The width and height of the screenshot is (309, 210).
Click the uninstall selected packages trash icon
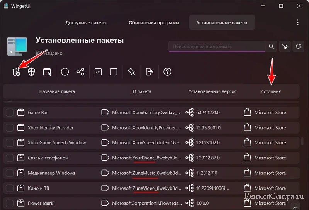(x=16, y=72)
